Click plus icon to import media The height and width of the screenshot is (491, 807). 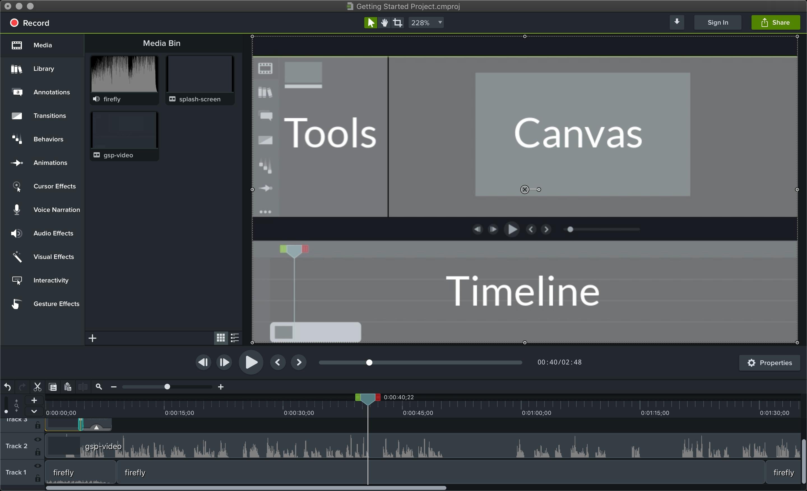[93, 338]
